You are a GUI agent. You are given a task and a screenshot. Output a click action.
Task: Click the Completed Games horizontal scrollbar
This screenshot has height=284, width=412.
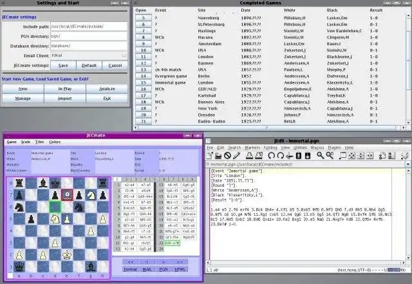coord(270,128)
